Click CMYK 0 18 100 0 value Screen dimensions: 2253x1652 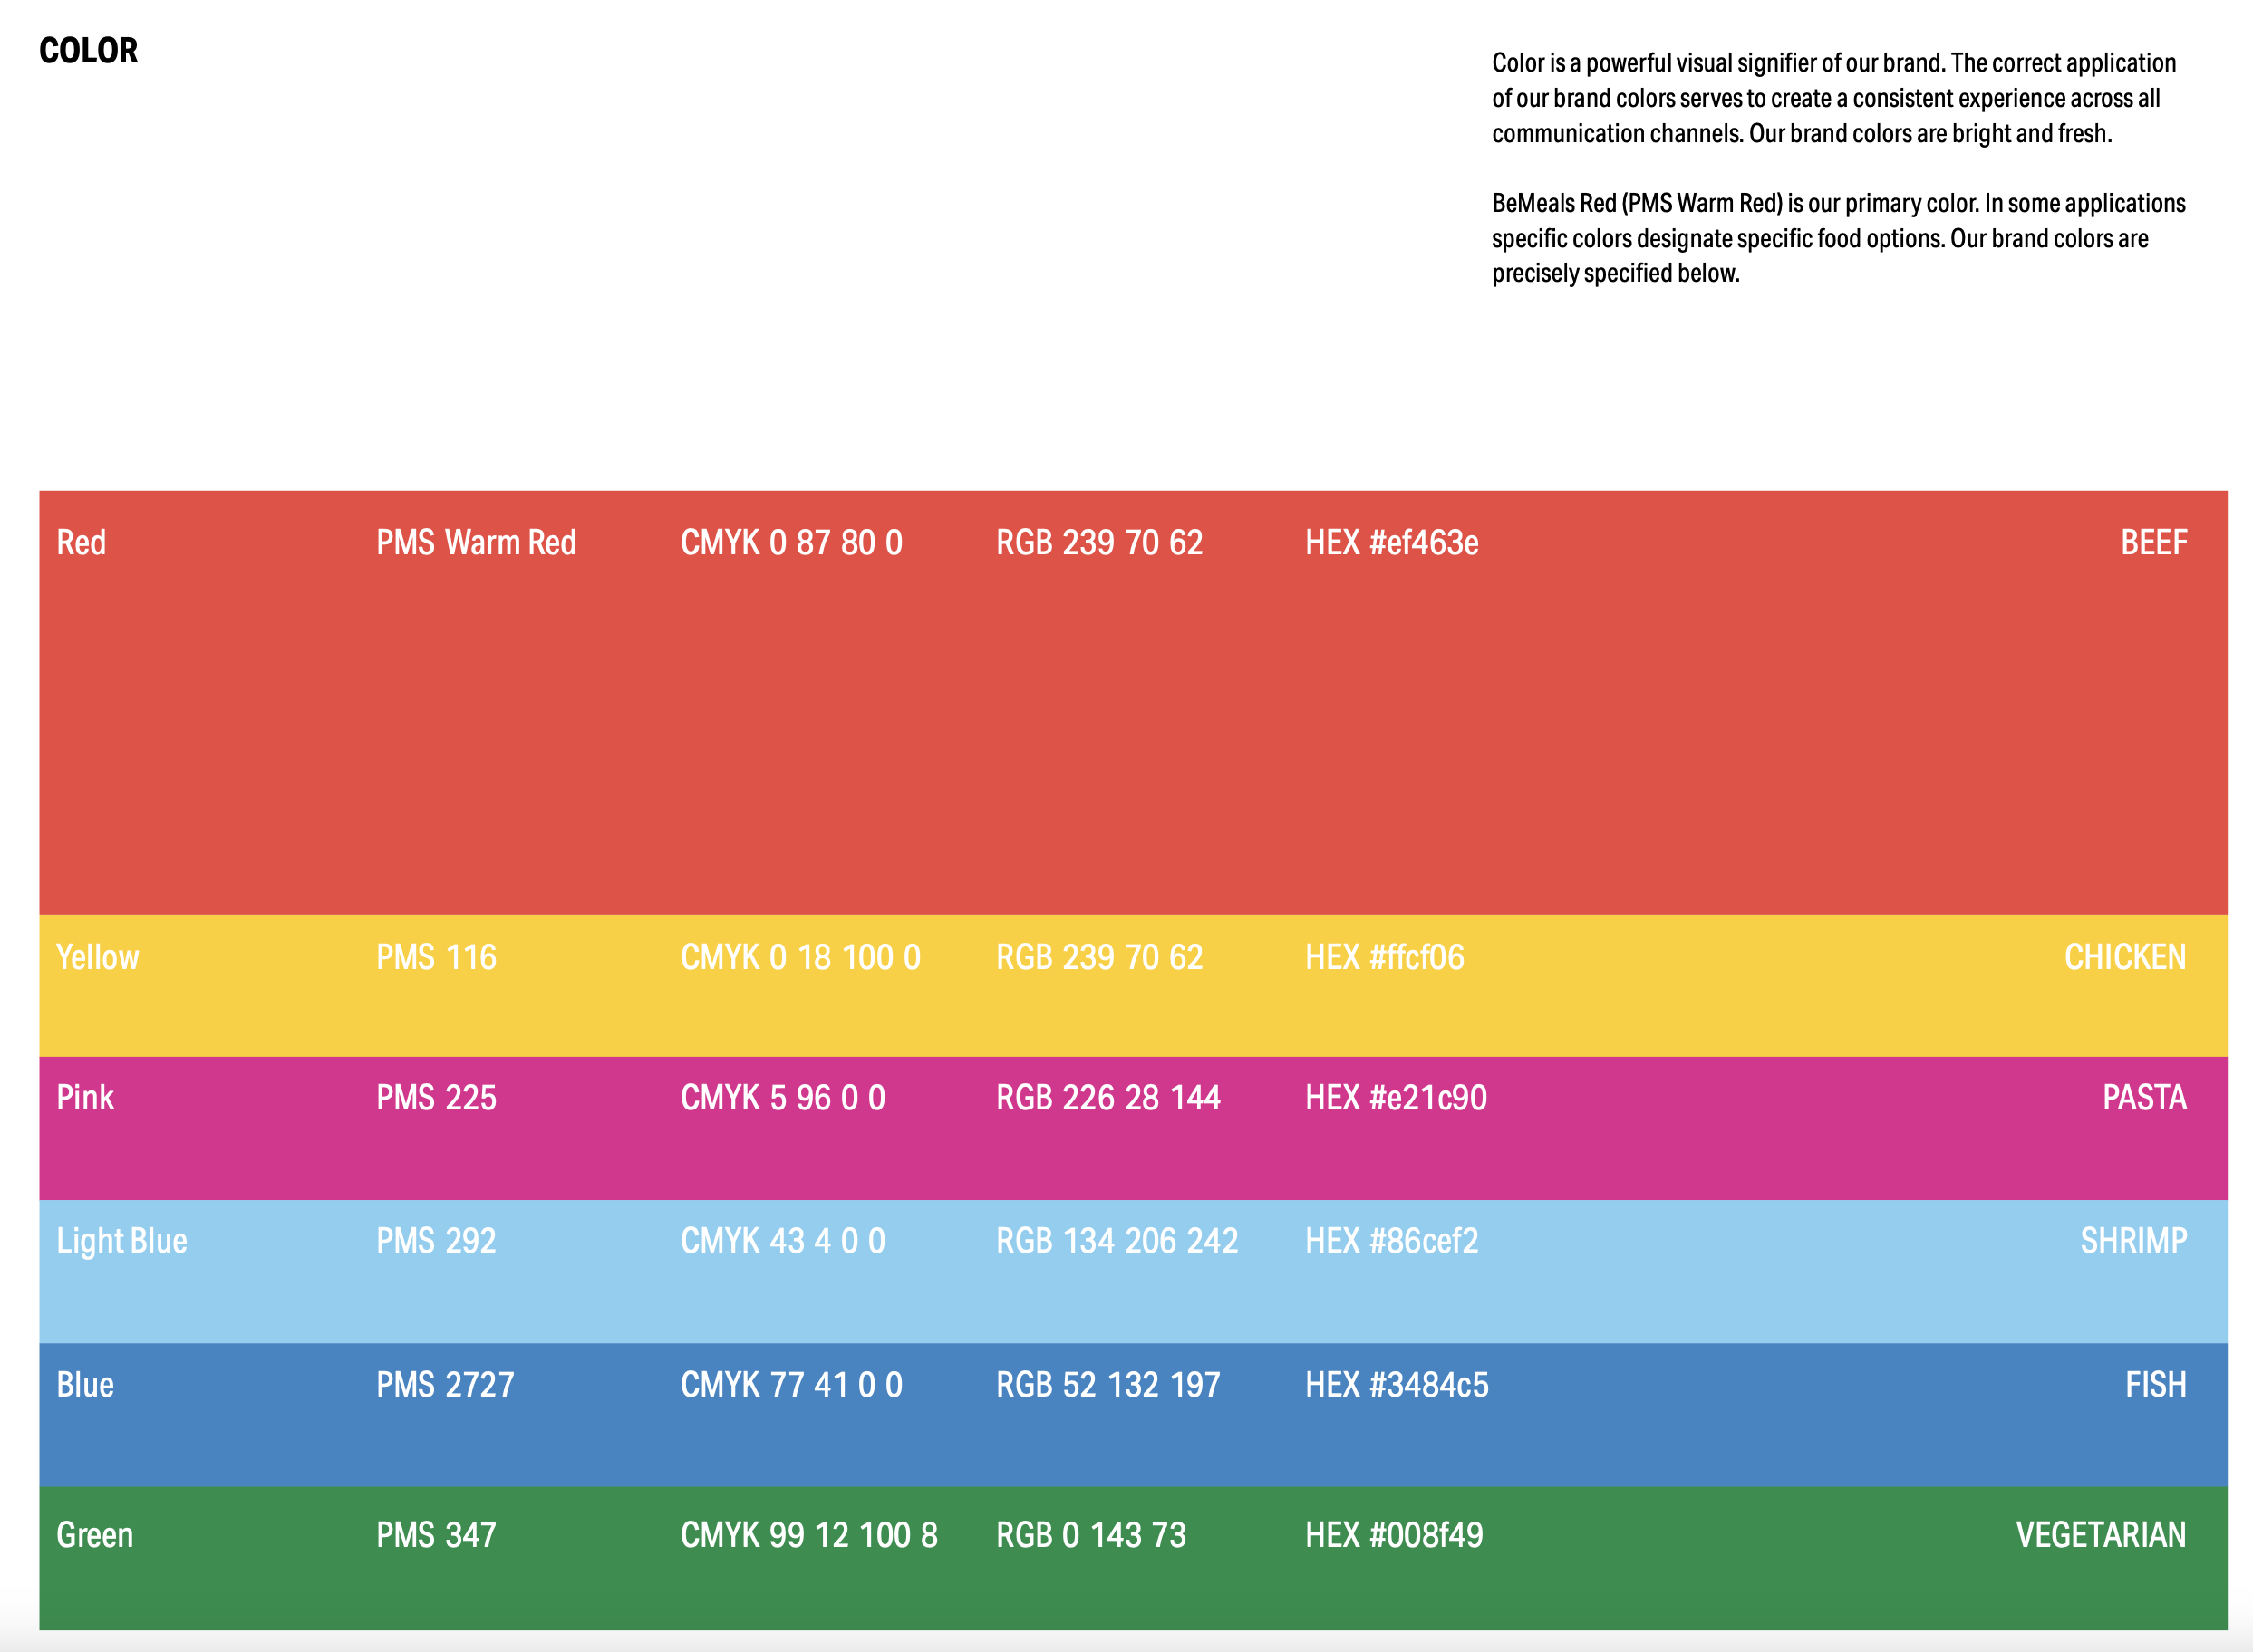[x=799, y=957]
